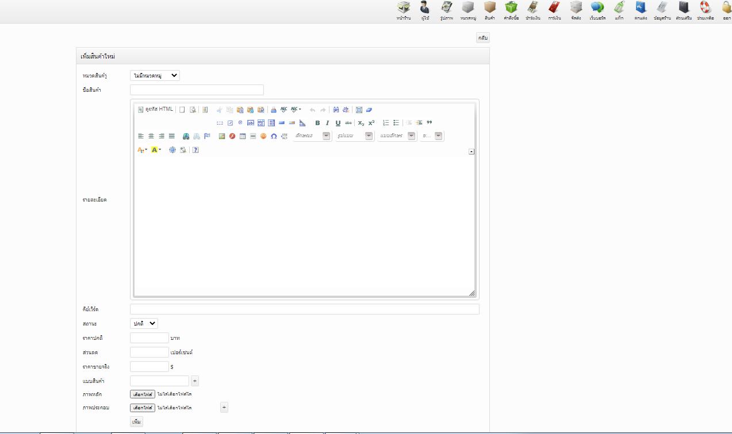The height and width of the screenshot is (434, 732).
Task: Go to the สินค้า products menu
Action: [x=489, y=10]
